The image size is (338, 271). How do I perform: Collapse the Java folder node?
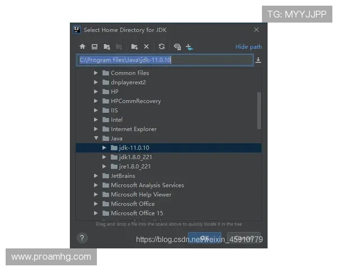coord(96,138)
